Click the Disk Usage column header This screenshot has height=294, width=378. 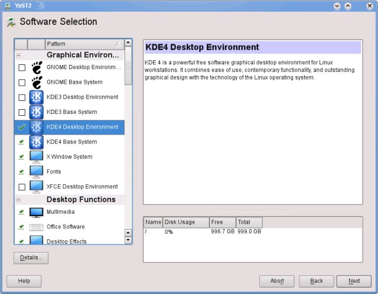coord(186,222)
